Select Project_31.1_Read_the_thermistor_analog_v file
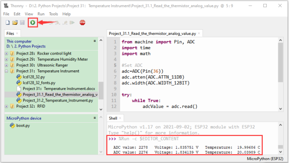Screen dimensions: 289x163 pyautogui.click(x=60, y=94)
